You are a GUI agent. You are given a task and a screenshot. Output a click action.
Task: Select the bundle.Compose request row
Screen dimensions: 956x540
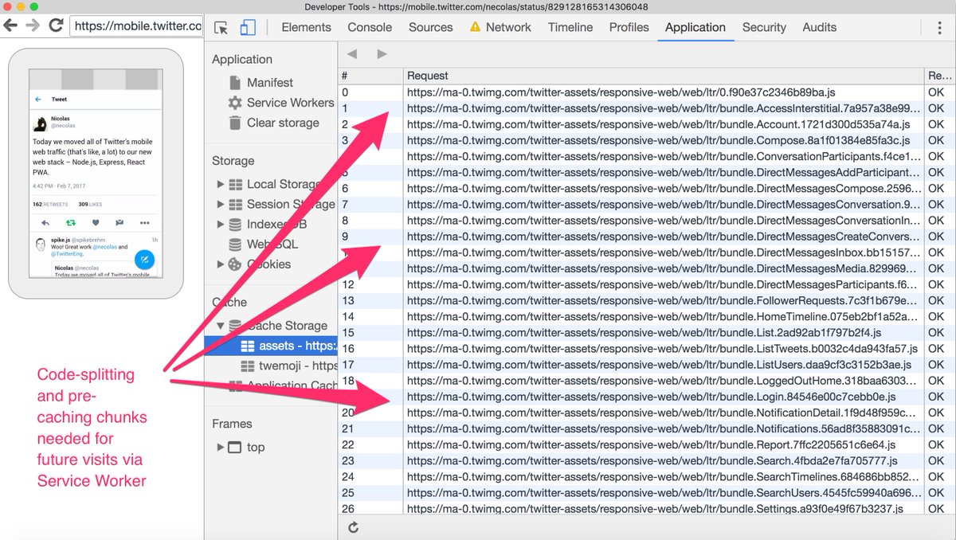(647, 140)
